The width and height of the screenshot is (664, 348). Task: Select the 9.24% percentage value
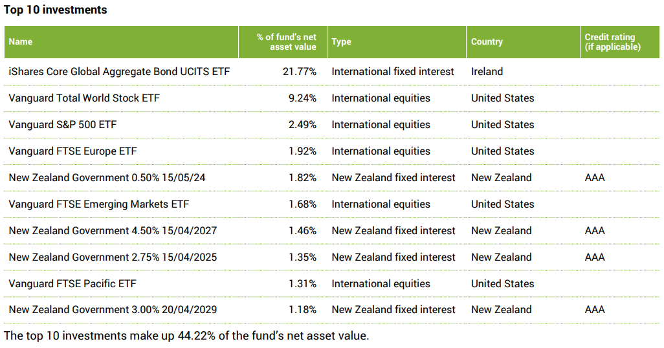tap(302, 98)
